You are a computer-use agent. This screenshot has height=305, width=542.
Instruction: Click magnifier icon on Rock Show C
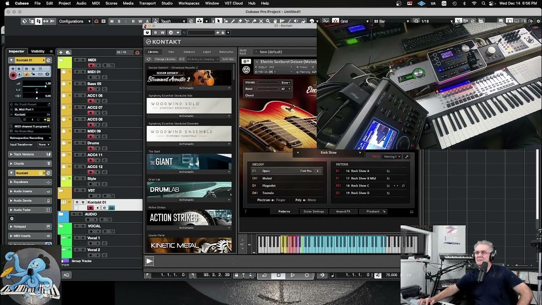(403, 186)
